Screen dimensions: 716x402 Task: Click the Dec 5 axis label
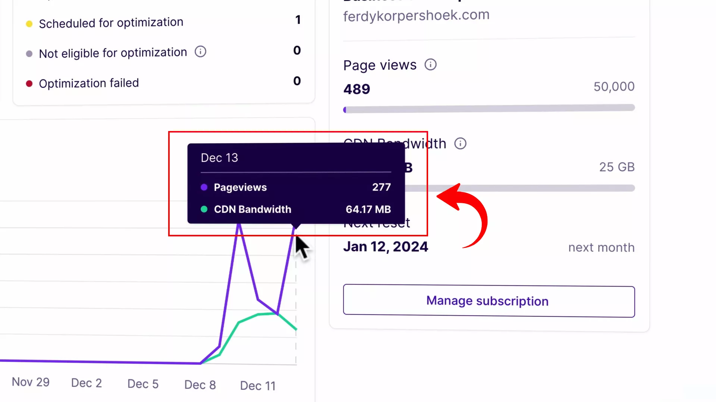click(x=143, y=384)
